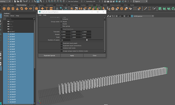The image size is (175, 105).
Task: Create polygon Type text with T icon
Action: tap(47, 8)
